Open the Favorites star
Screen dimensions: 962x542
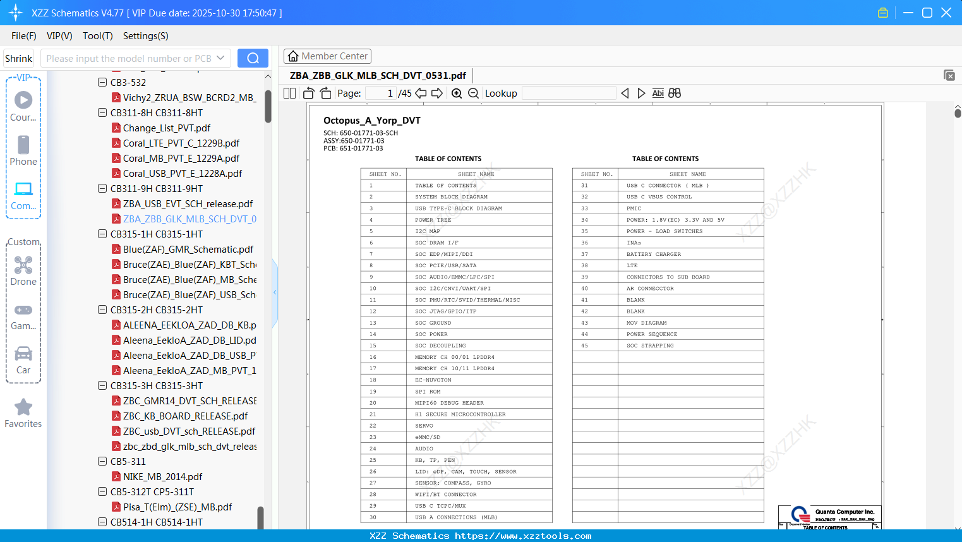coord(23,413)
